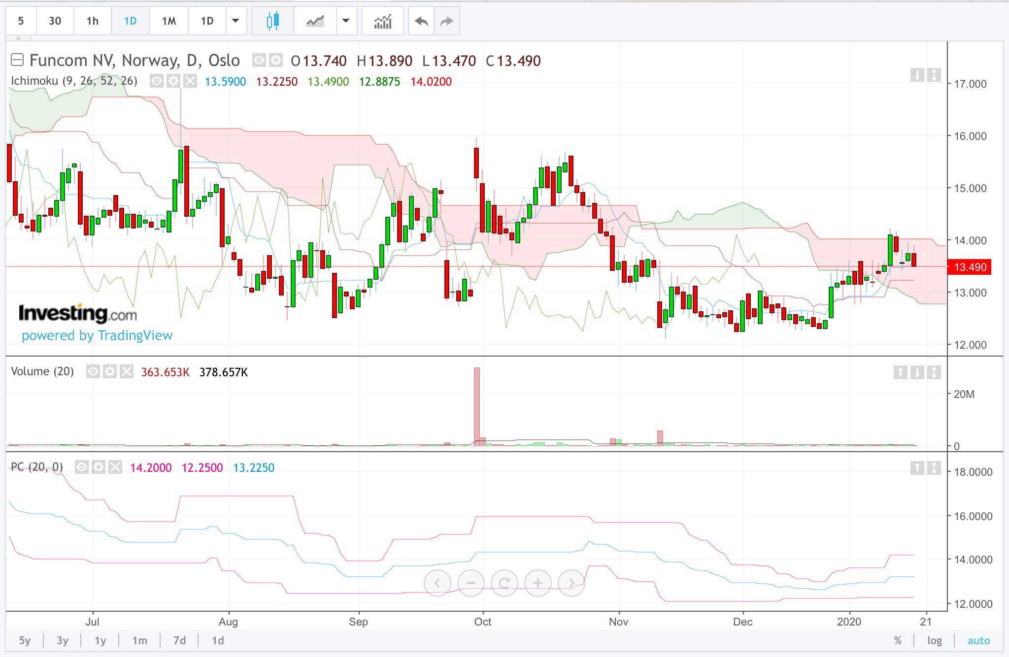Set range to 3y
Screen dimensions: 1009x657
pyautogui.click(x=63, y=640)
